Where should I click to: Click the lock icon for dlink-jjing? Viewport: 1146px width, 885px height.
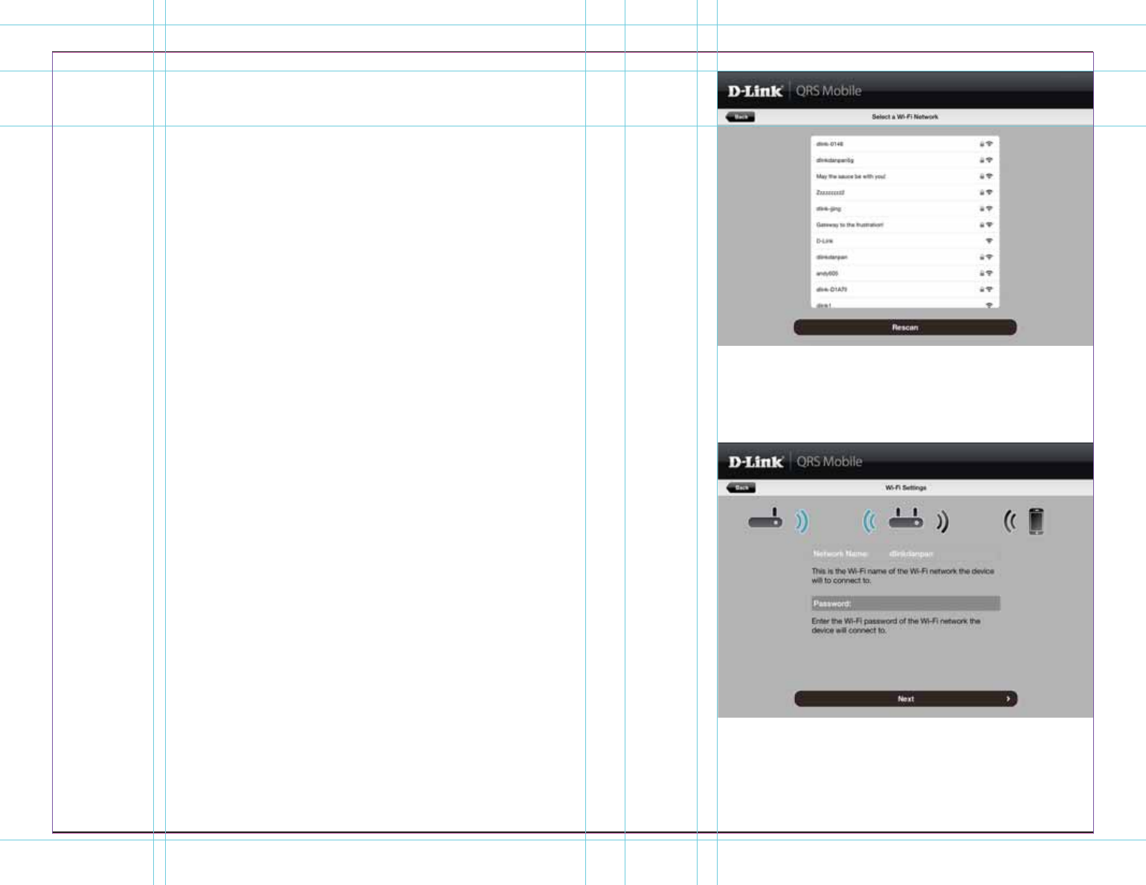[x=982, y=209]
